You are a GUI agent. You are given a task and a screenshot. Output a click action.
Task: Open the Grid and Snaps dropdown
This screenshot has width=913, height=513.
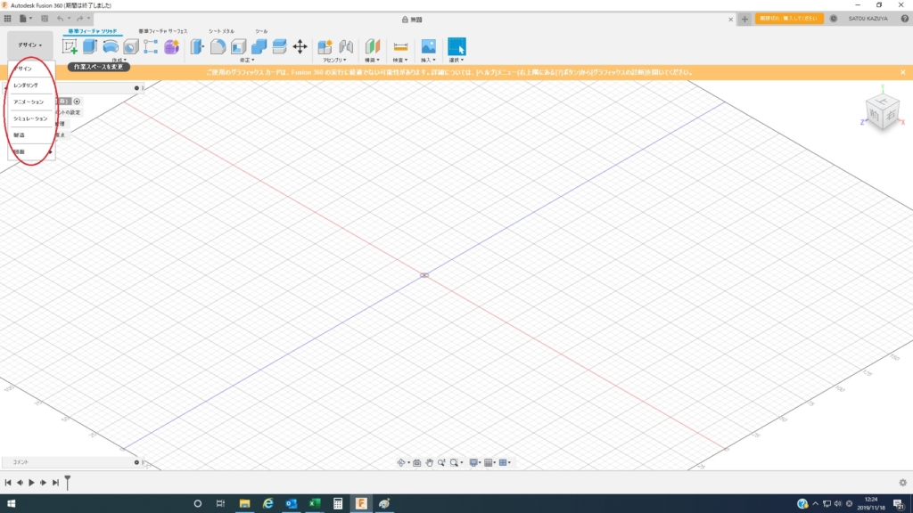click(x=490, y=463)
